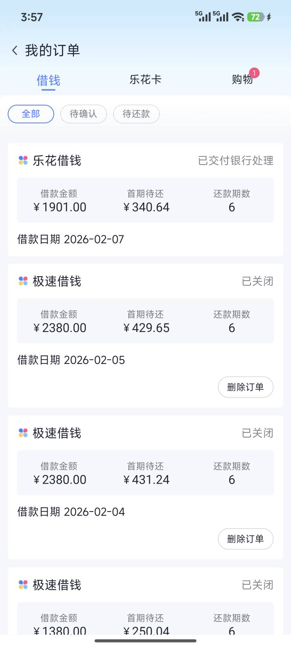Tap the logo icon on the 2026-02-04 极速借钱 order
Viewport: 291px width, 647px height.
point(23,433)
